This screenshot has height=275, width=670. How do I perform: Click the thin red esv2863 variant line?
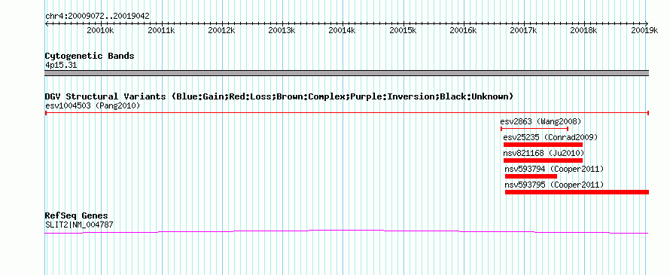[x=534, y=129]
